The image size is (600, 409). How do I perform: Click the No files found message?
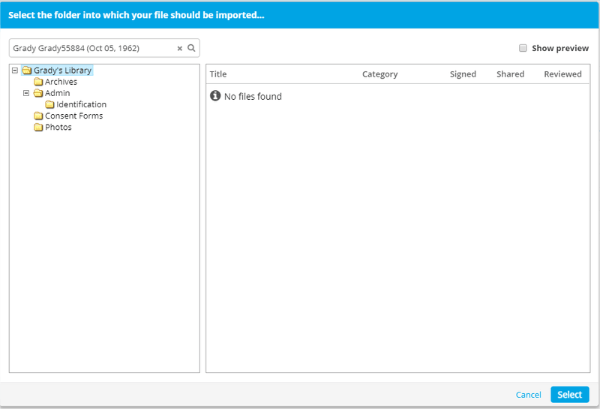253,97
